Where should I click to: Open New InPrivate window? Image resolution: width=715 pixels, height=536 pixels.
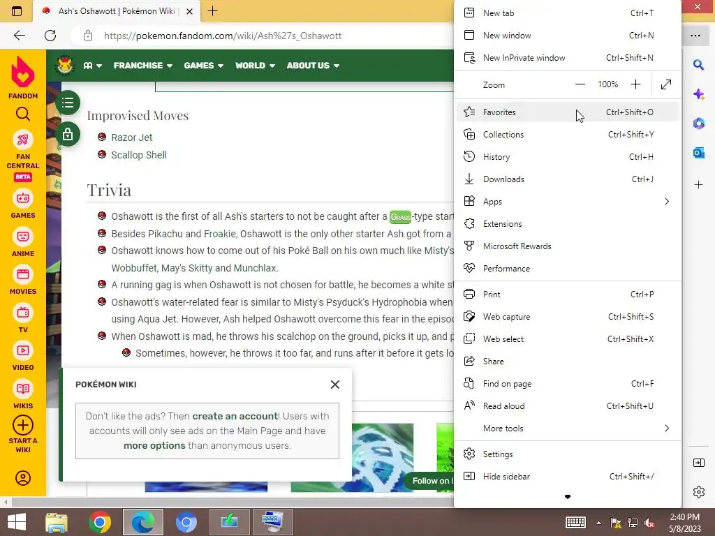tap(567, 58)
